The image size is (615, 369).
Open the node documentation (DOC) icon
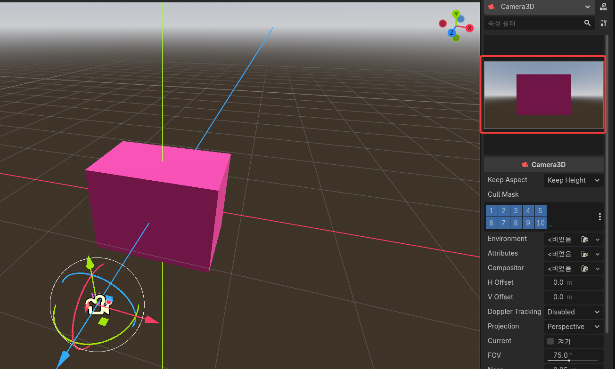603,7
